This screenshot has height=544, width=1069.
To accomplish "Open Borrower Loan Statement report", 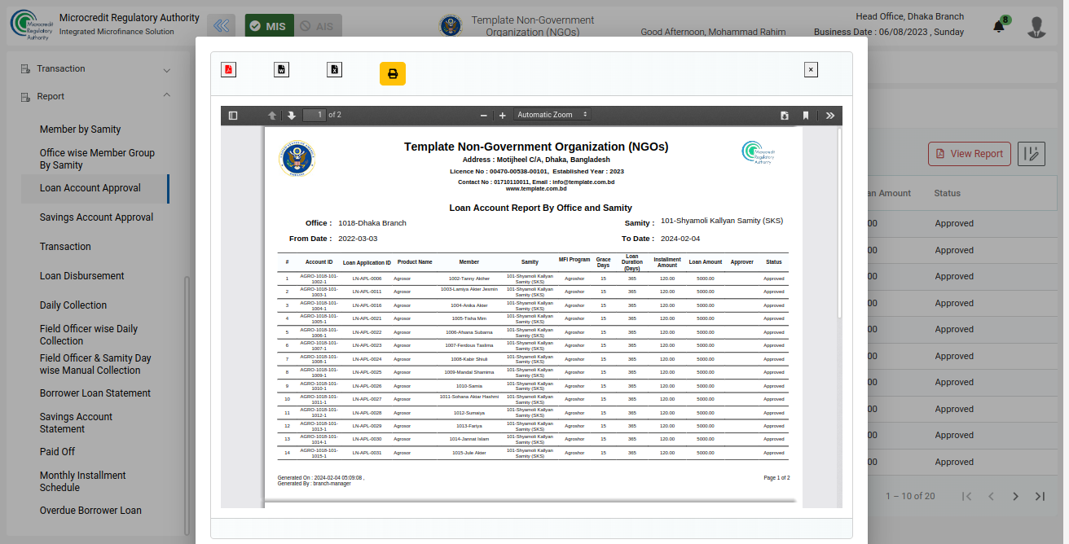I will (x=95, y=393).
